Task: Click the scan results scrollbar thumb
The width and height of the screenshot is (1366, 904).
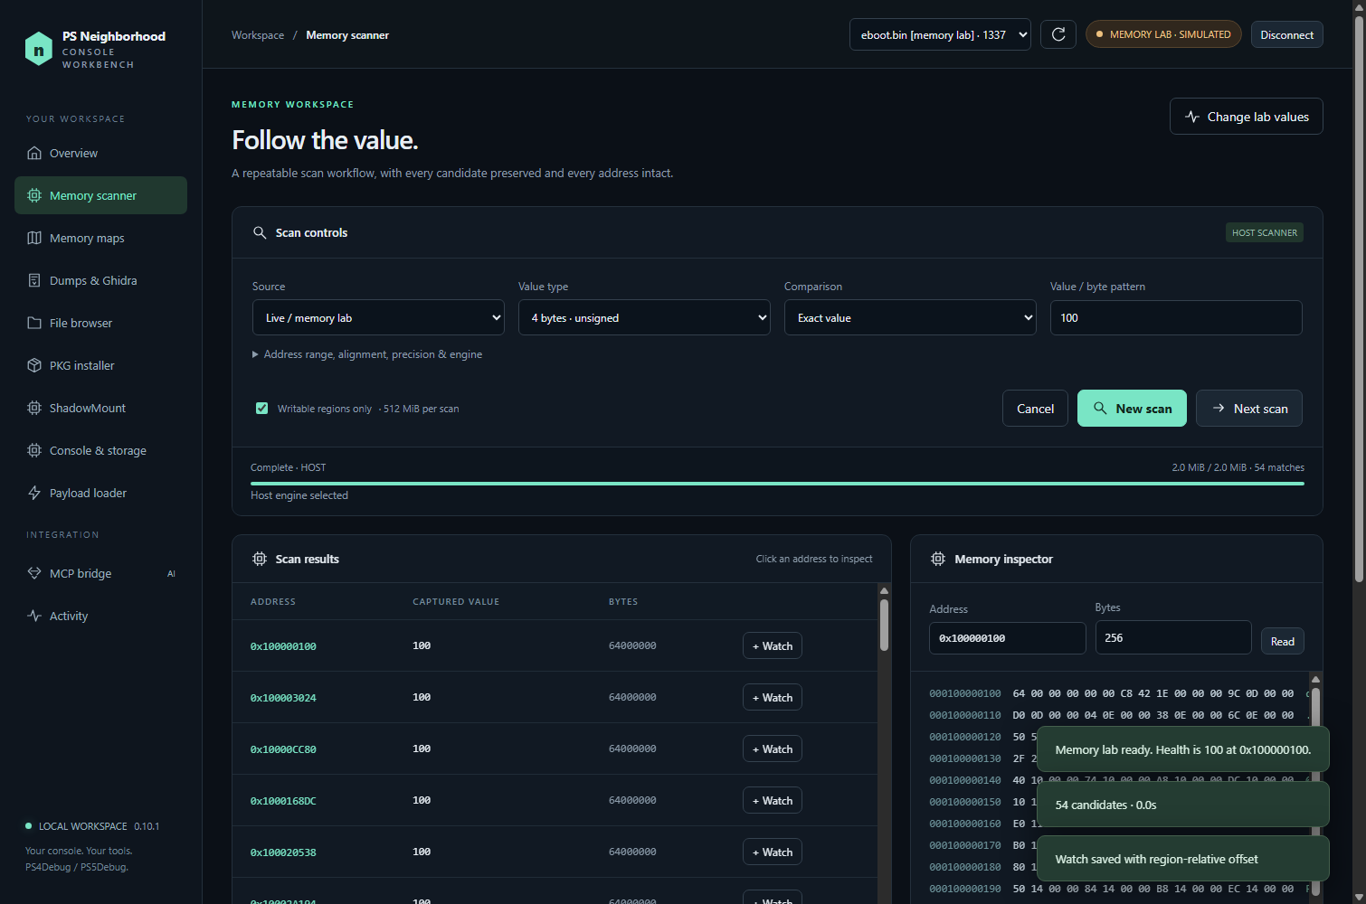Action: (884, 625)
